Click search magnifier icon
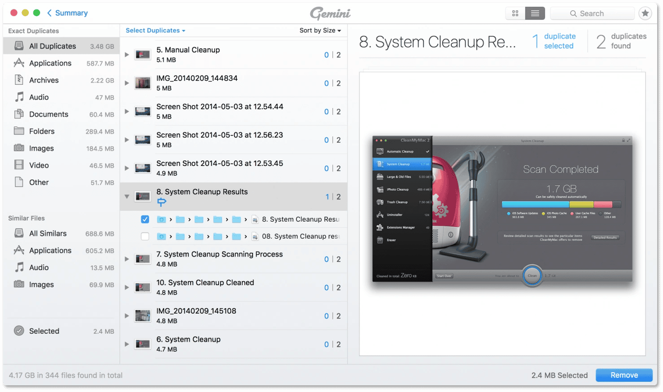Image resolution: width=663 pixels, height=392 pixels. point(573,14)
